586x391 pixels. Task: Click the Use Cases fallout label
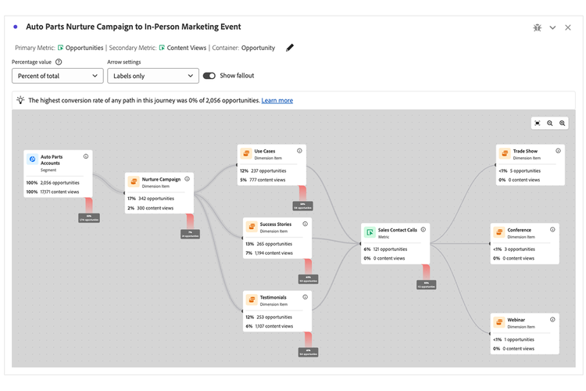[x=302, y=206]
